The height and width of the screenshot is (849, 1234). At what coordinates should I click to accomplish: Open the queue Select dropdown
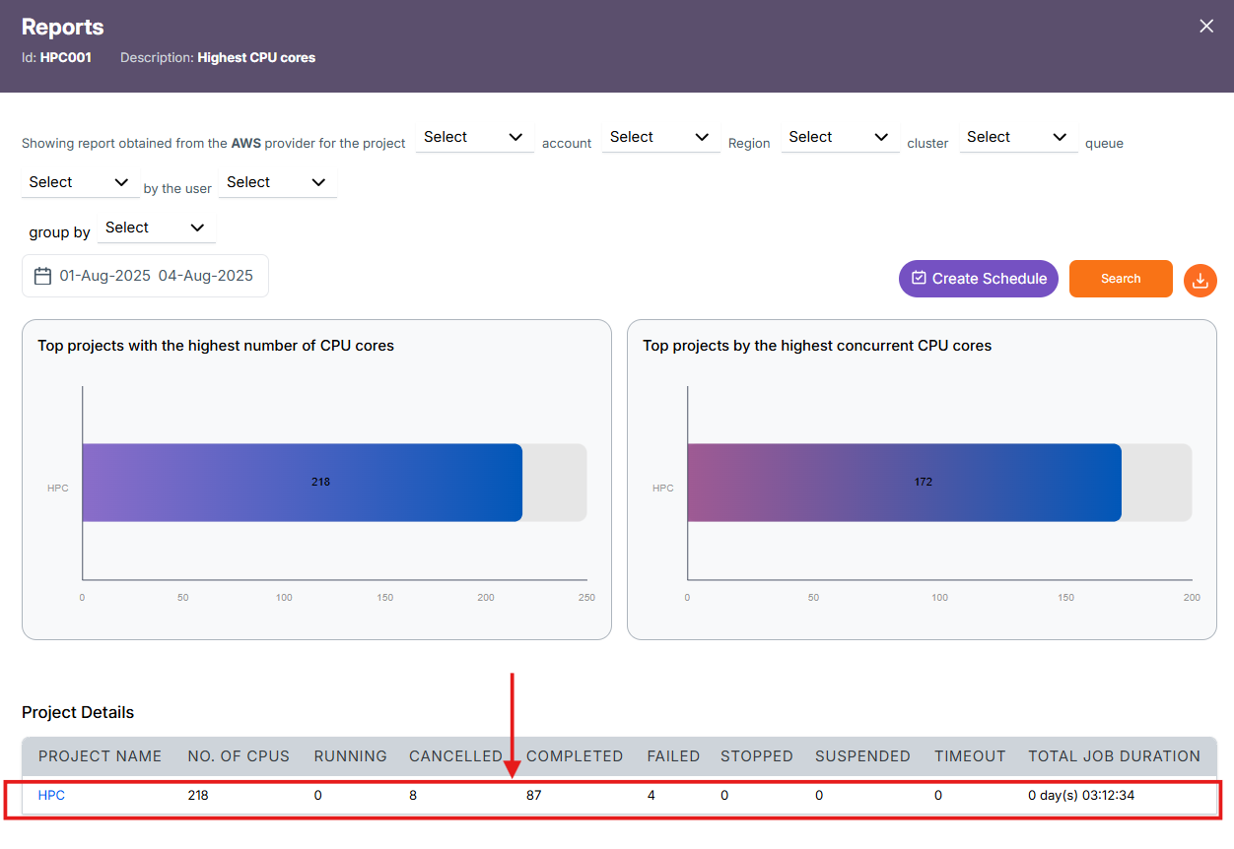[80, 183]
